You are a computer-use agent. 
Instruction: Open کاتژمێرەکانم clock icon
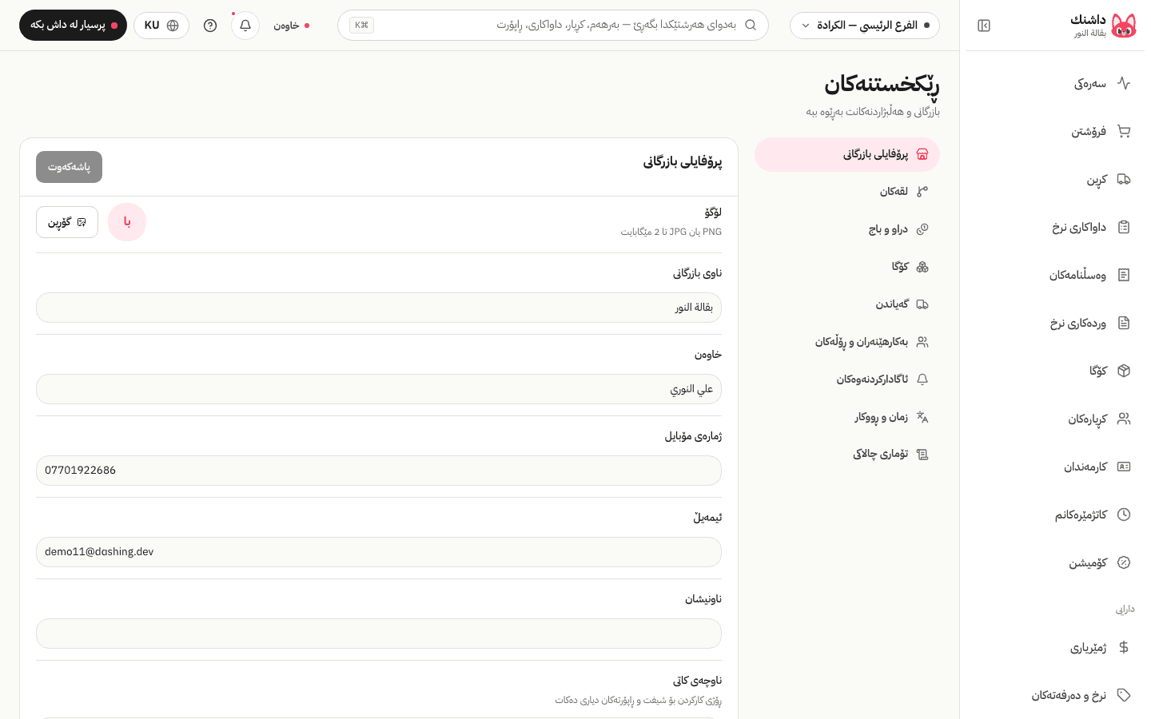(x=1124, y=514)
